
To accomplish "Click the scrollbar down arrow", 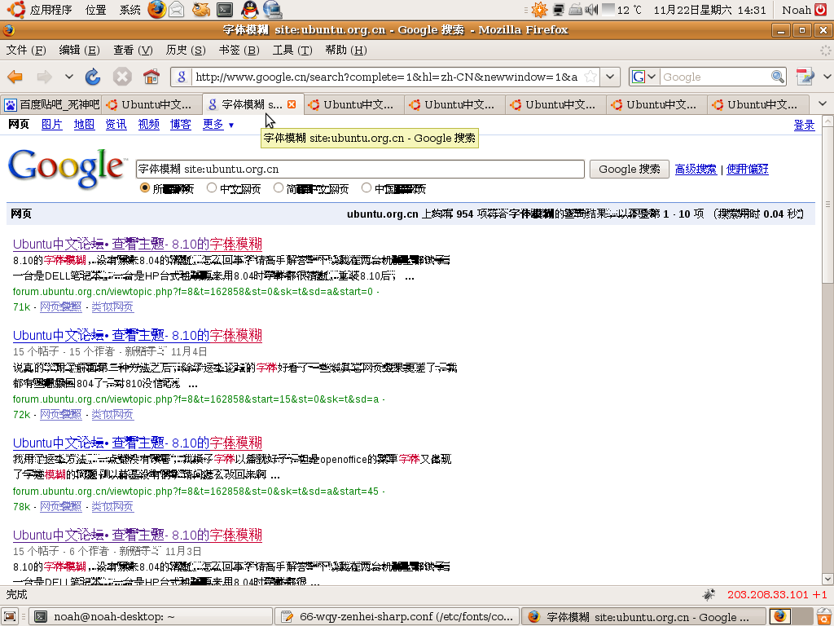I will [x=827, y=580].
